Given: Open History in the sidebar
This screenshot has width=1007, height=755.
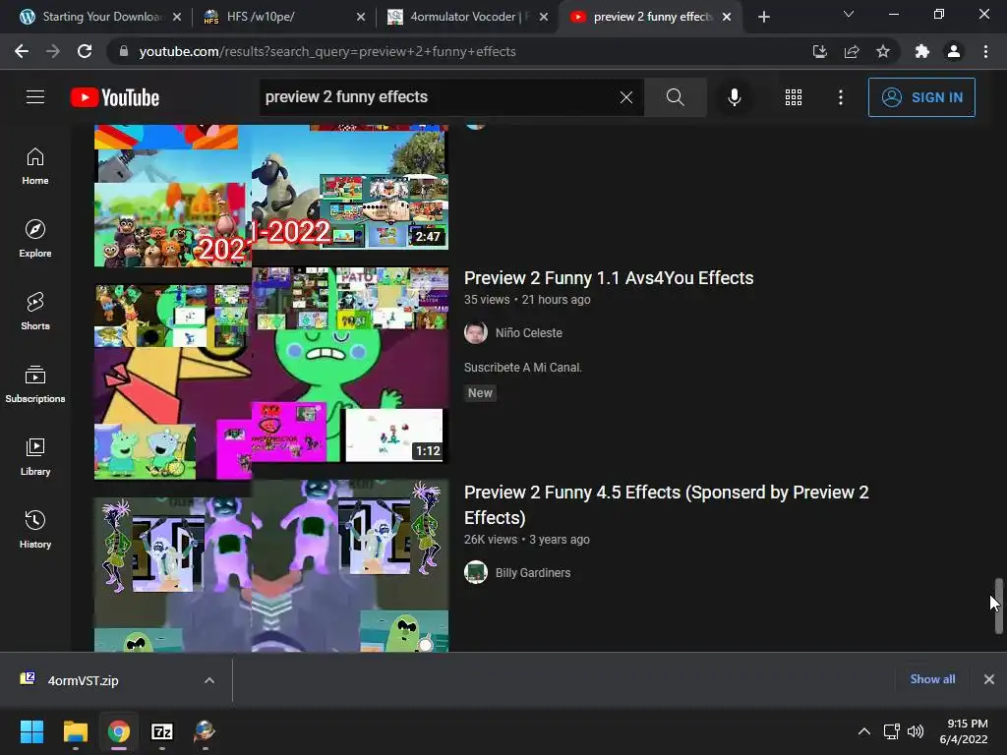Looking at the screenshot, I should (x=35, y=530).
